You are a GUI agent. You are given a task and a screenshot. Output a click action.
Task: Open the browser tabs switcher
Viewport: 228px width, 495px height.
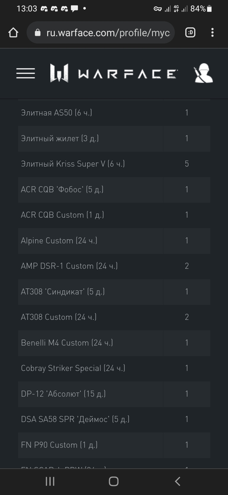pos(190,32)
